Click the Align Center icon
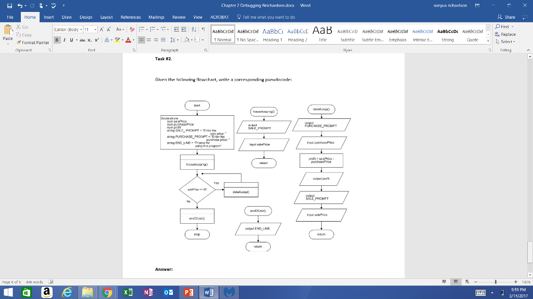Screen dimensions: 533x299 pos(148,39)
